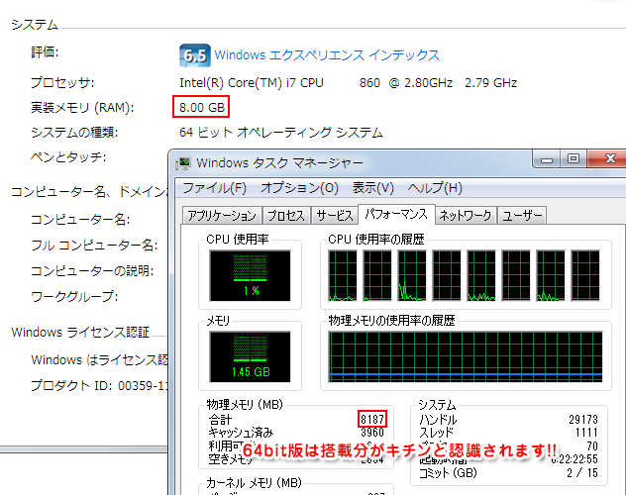Close the Task Manager window
Viewport: 626px width, 495px height.
point(607,159)
